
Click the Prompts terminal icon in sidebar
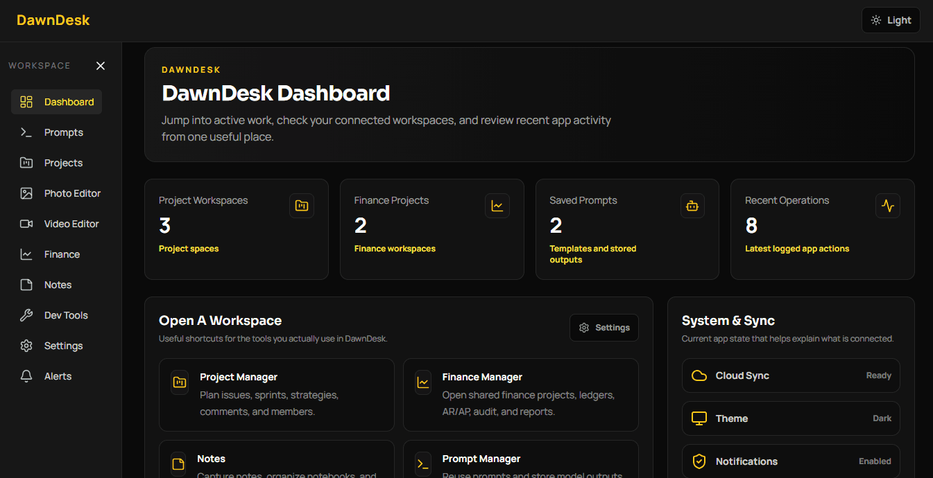coord(26,132)
